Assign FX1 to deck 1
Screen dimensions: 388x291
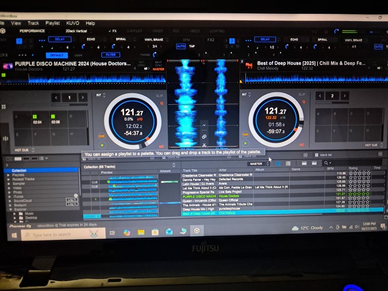[x=19, y=41]
